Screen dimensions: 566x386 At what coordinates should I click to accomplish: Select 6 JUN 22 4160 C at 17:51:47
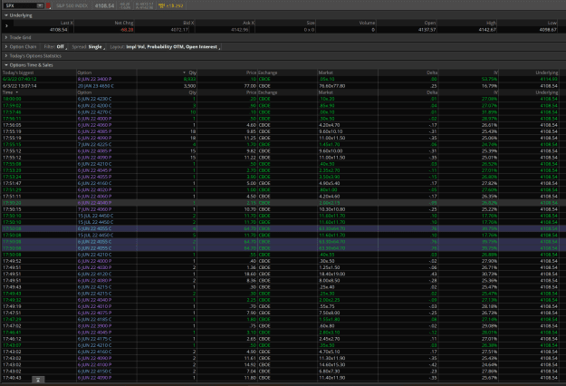click(x=94, y=183)
